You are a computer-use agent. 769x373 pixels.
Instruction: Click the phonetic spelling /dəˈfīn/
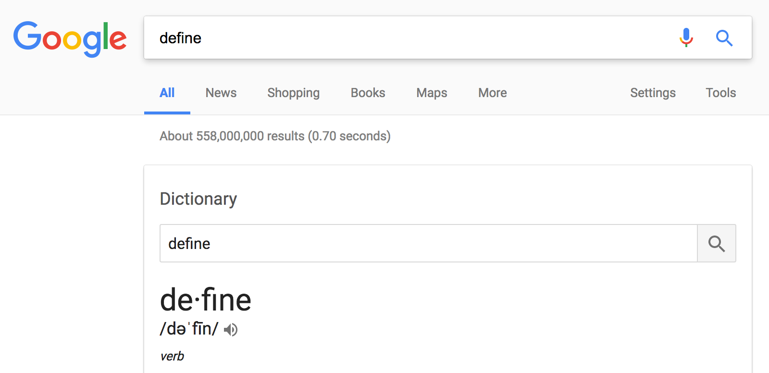189,329
